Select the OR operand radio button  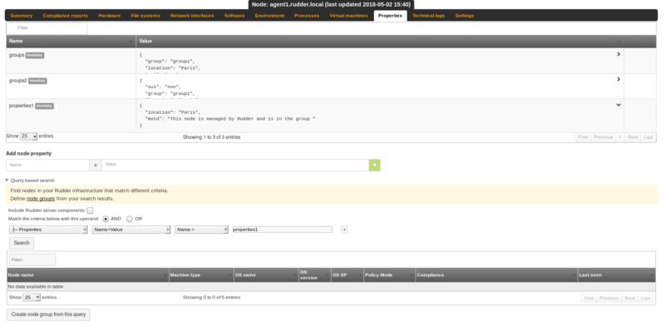coord(130,219)
